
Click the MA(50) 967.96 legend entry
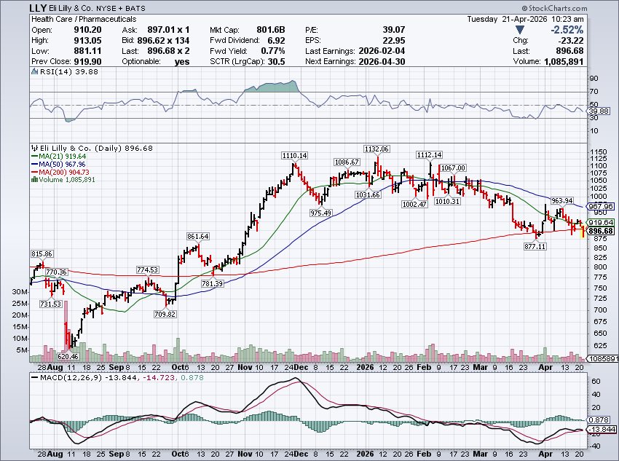coord(58,164)
